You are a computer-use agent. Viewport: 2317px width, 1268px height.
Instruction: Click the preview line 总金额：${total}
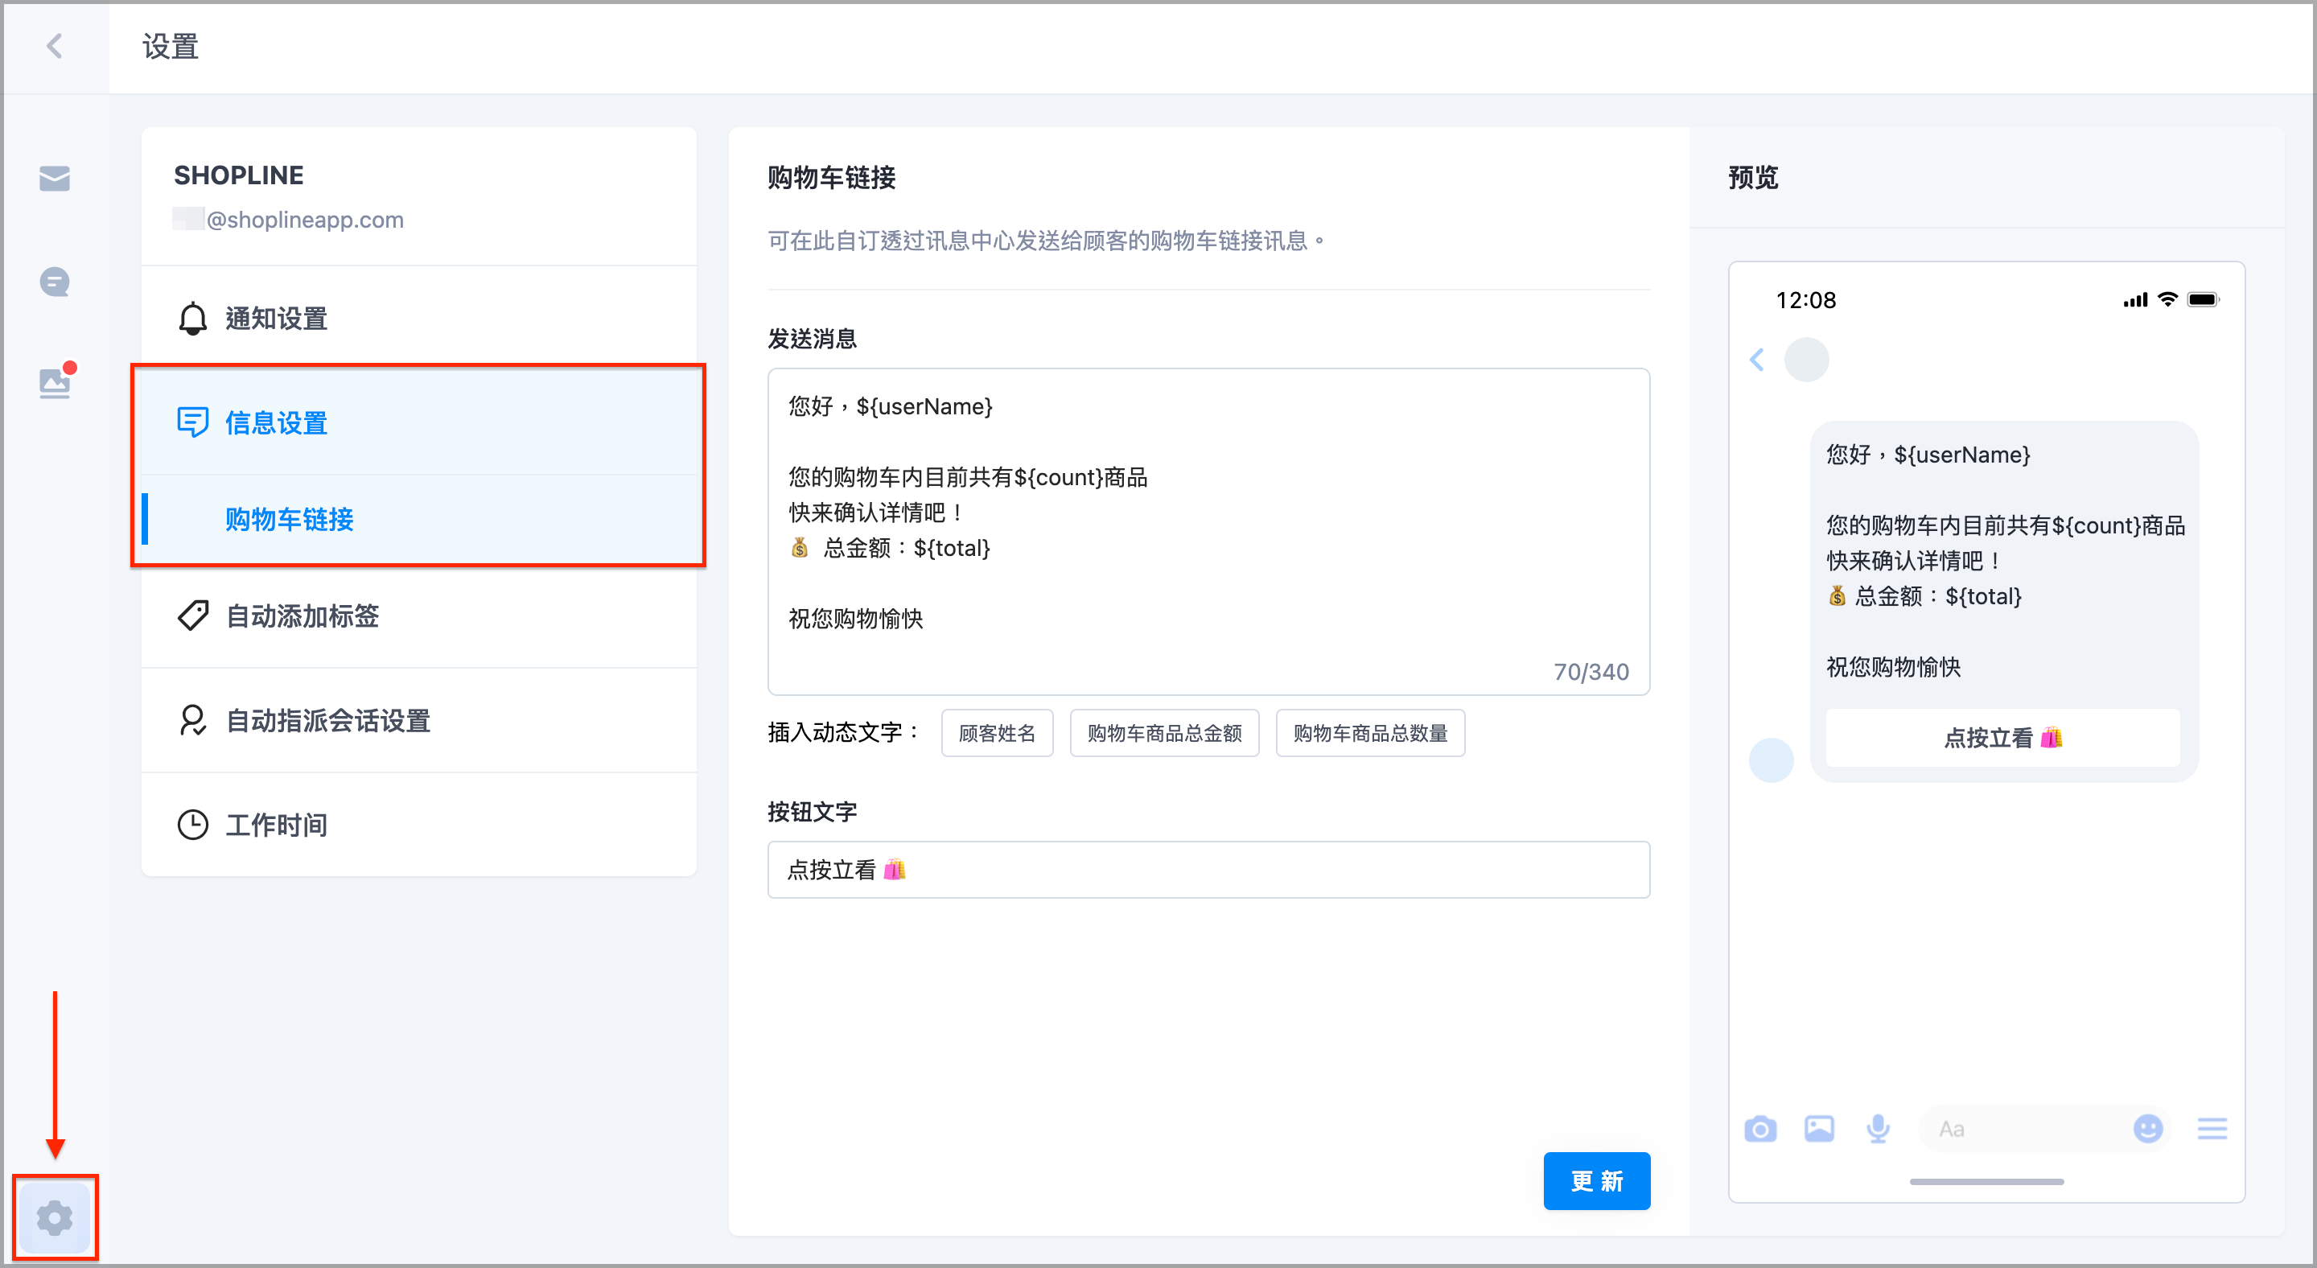point(1925,595)
